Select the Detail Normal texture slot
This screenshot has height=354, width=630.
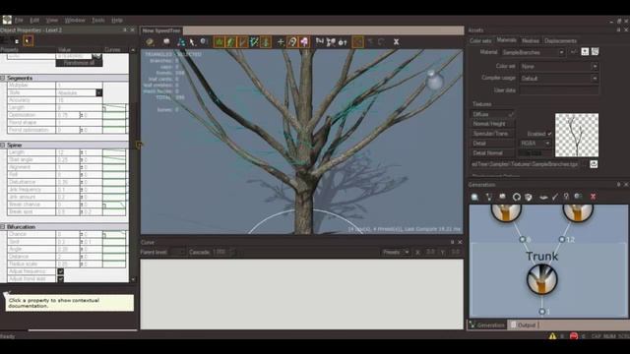point(492,153)
